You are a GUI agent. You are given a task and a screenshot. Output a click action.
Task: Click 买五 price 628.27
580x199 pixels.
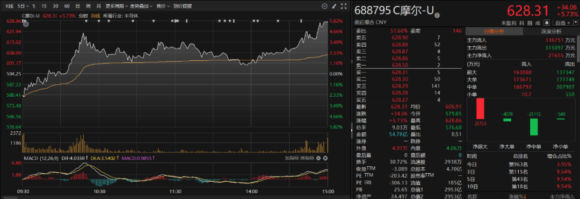point(400,99)
